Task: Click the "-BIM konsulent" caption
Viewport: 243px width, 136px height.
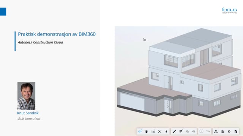Action: click(29, 119)
